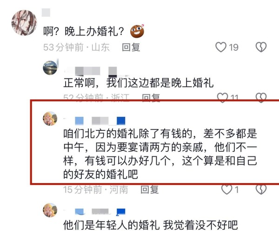This screenshot has height=231, width=279.
Task: Tap broken-heart icon on the 浙江 reply
Action: [x=261, y=97]
